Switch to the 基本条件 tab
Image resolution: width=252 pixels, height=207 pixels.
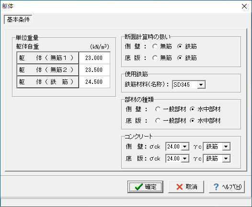tap(18, 20)
